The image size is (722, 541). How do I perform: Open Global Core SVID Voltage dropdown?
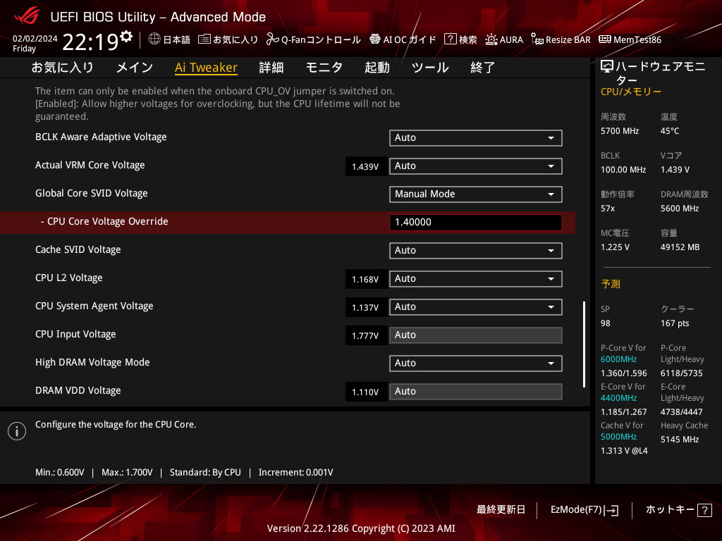pyautogui.click(x=476, y=194)
